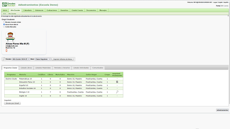Click the small orange icon under Num Est
The image size is (230, 129).
pos(6,51)
